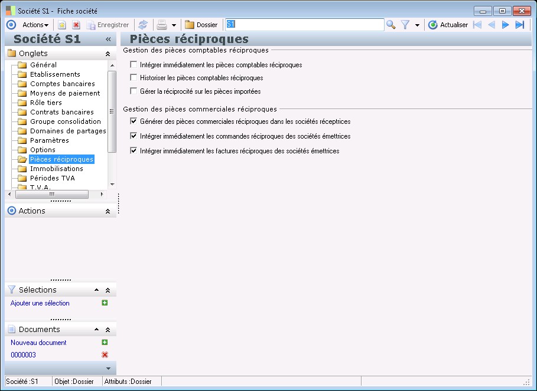
Task: Uncheck Intégrer immédiatement les factures réciproques
Action: [134, 150]
